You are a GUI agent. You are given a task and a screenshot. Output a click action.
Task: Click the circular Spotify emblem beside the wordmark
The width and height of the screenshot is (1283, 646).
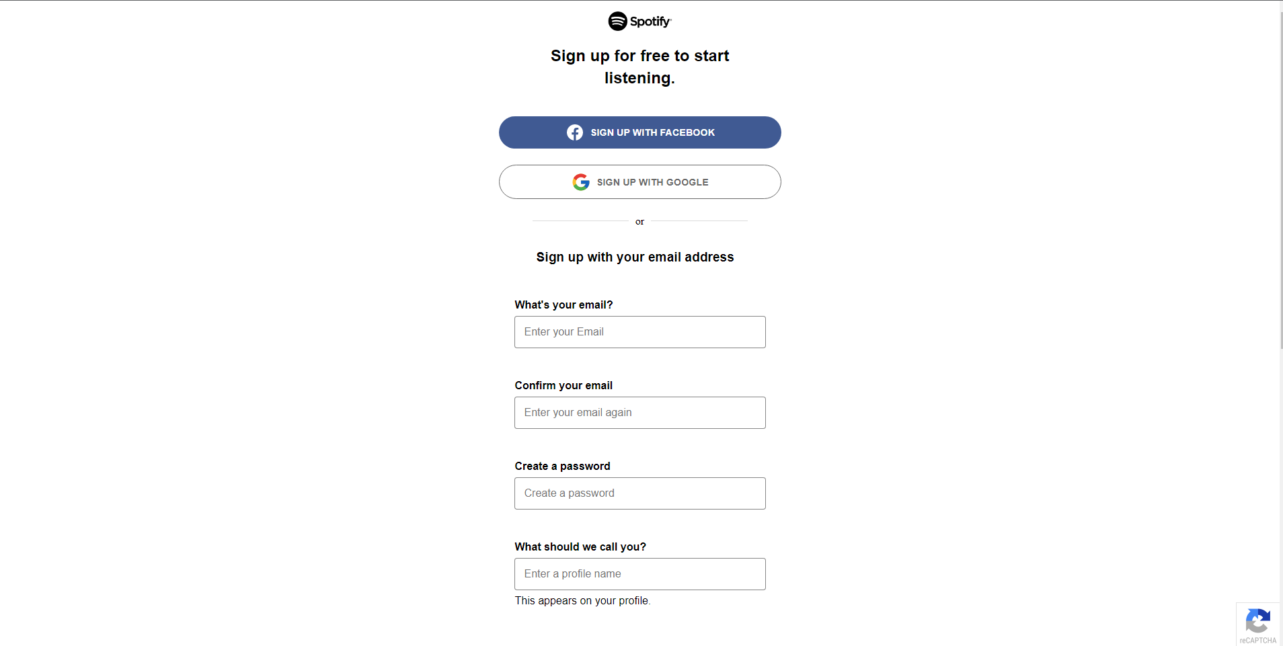tap(617, 21)
